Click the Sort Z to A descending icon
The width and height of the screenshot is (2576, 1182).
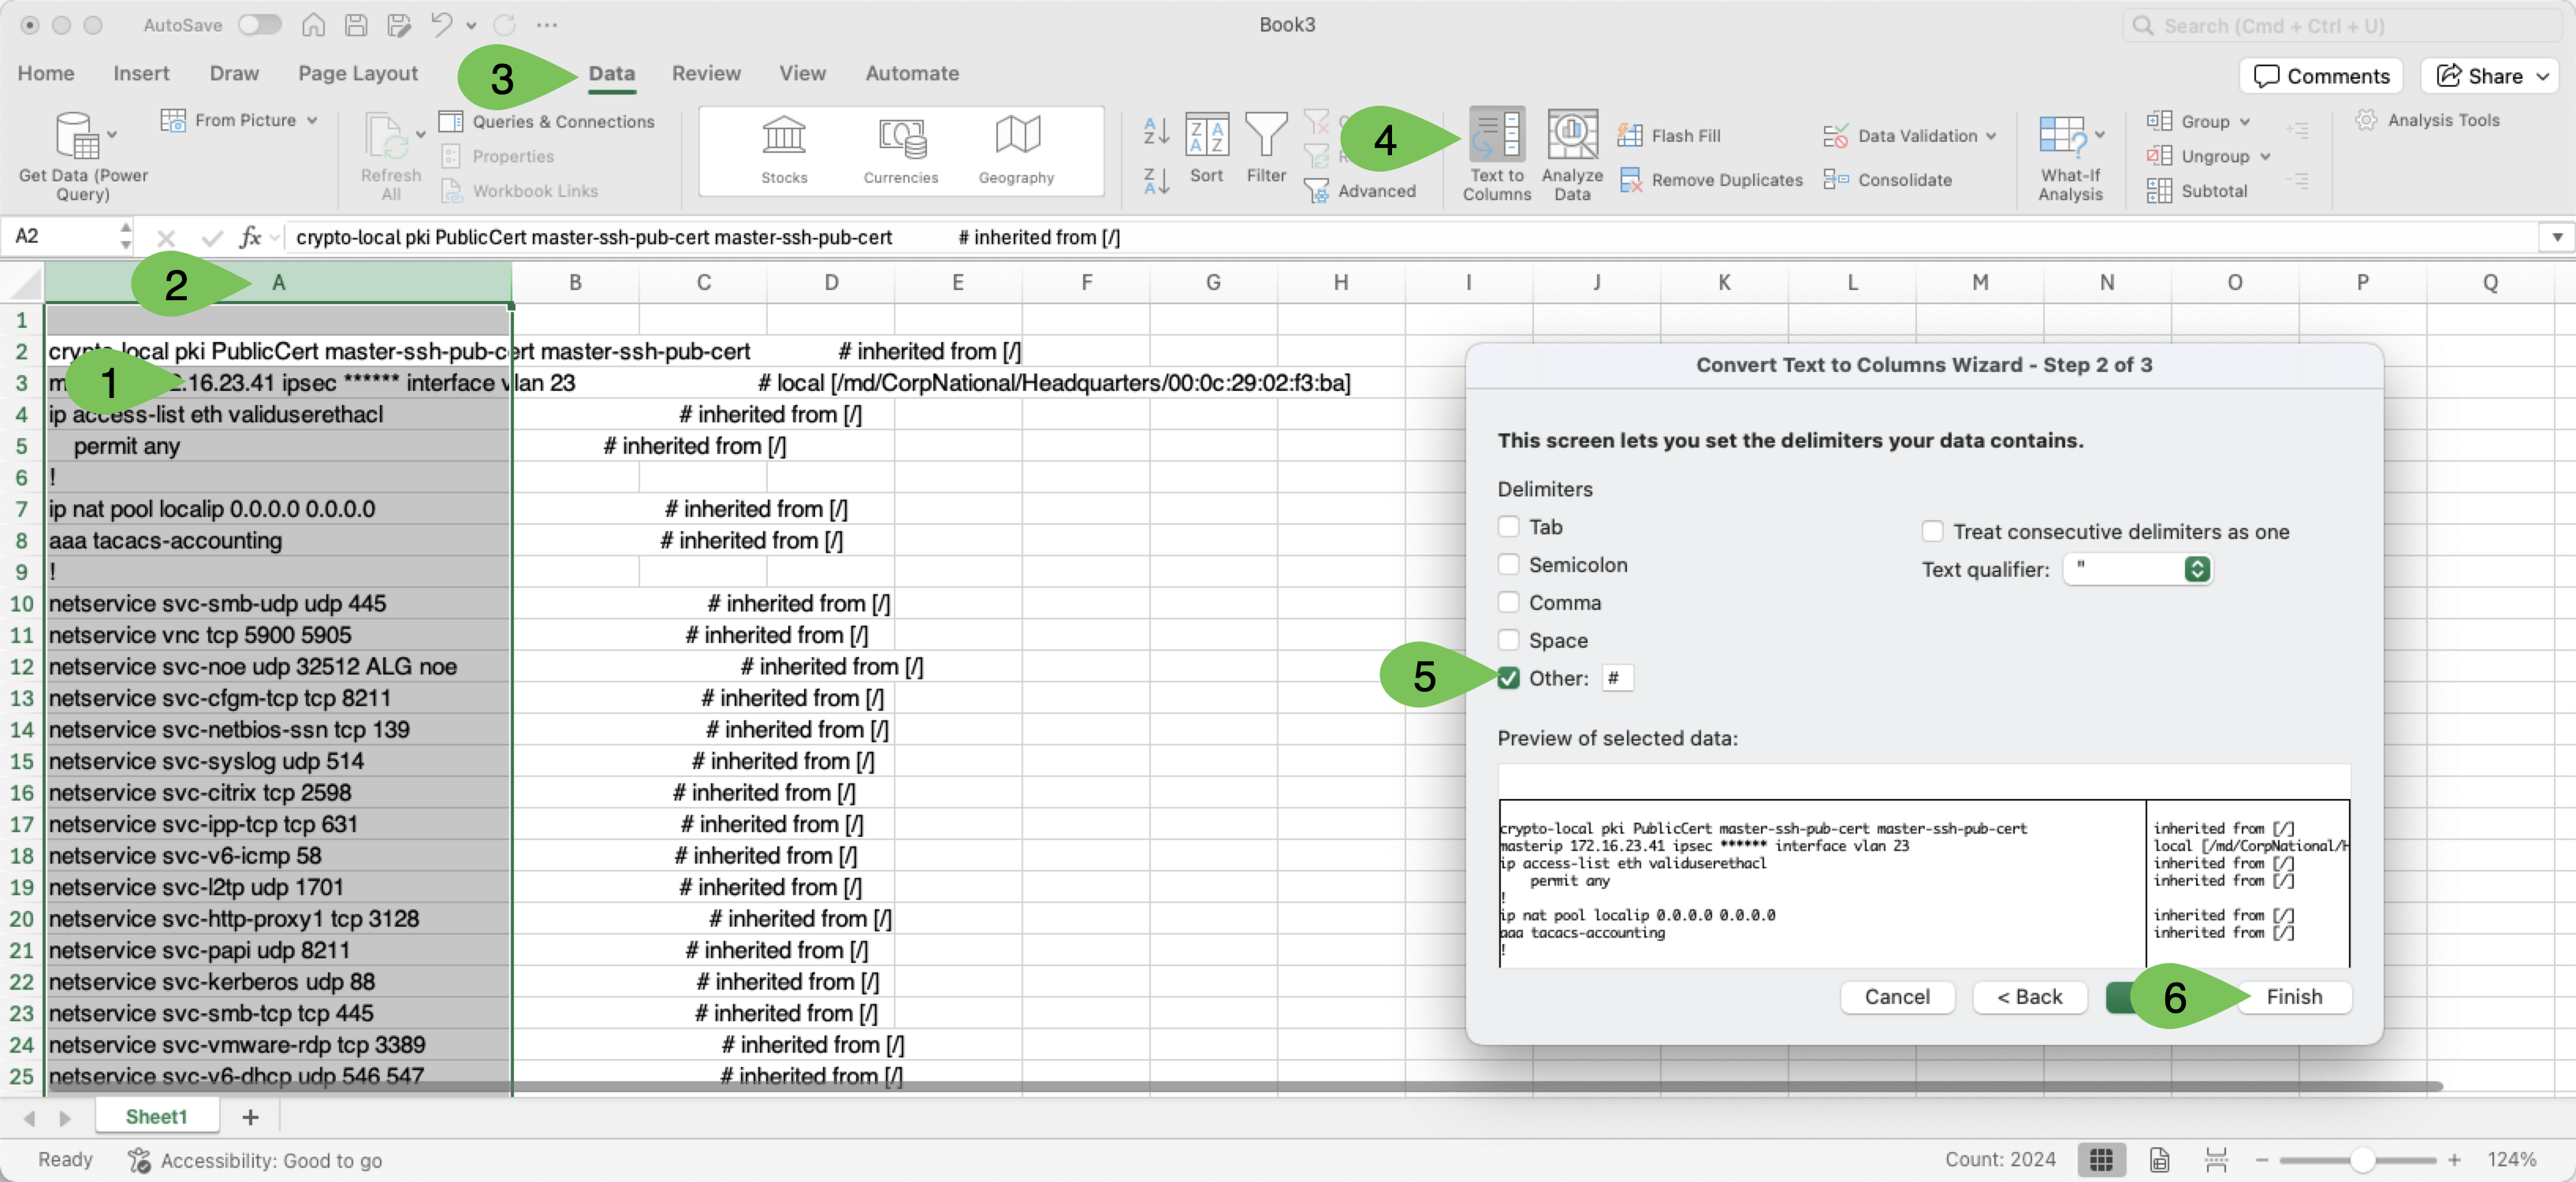pos(1156,181)
